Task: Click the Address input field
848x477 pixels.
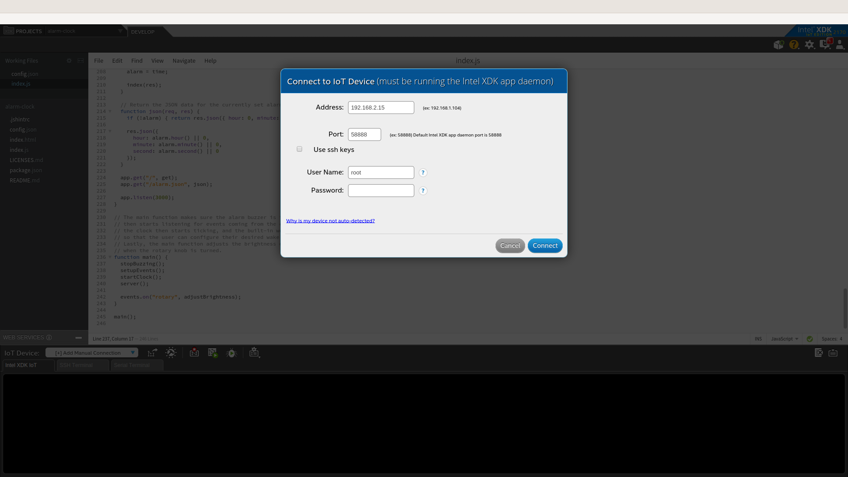Action: [x=381, y=107]
